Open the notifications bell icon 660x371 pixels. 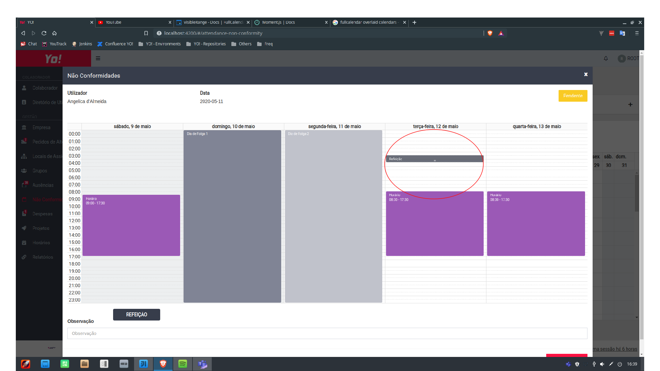(606, 58)
